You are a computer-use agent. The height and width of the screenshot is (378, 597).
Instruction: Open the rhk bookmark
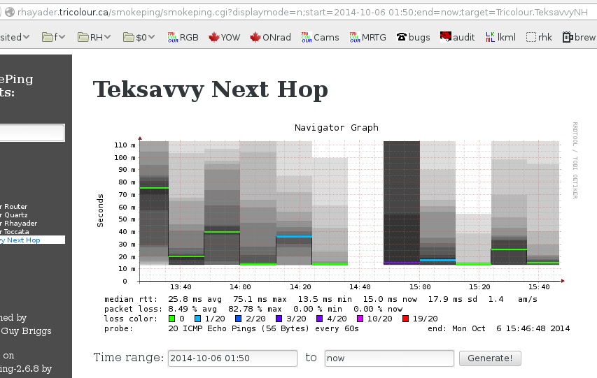[539, 37]
